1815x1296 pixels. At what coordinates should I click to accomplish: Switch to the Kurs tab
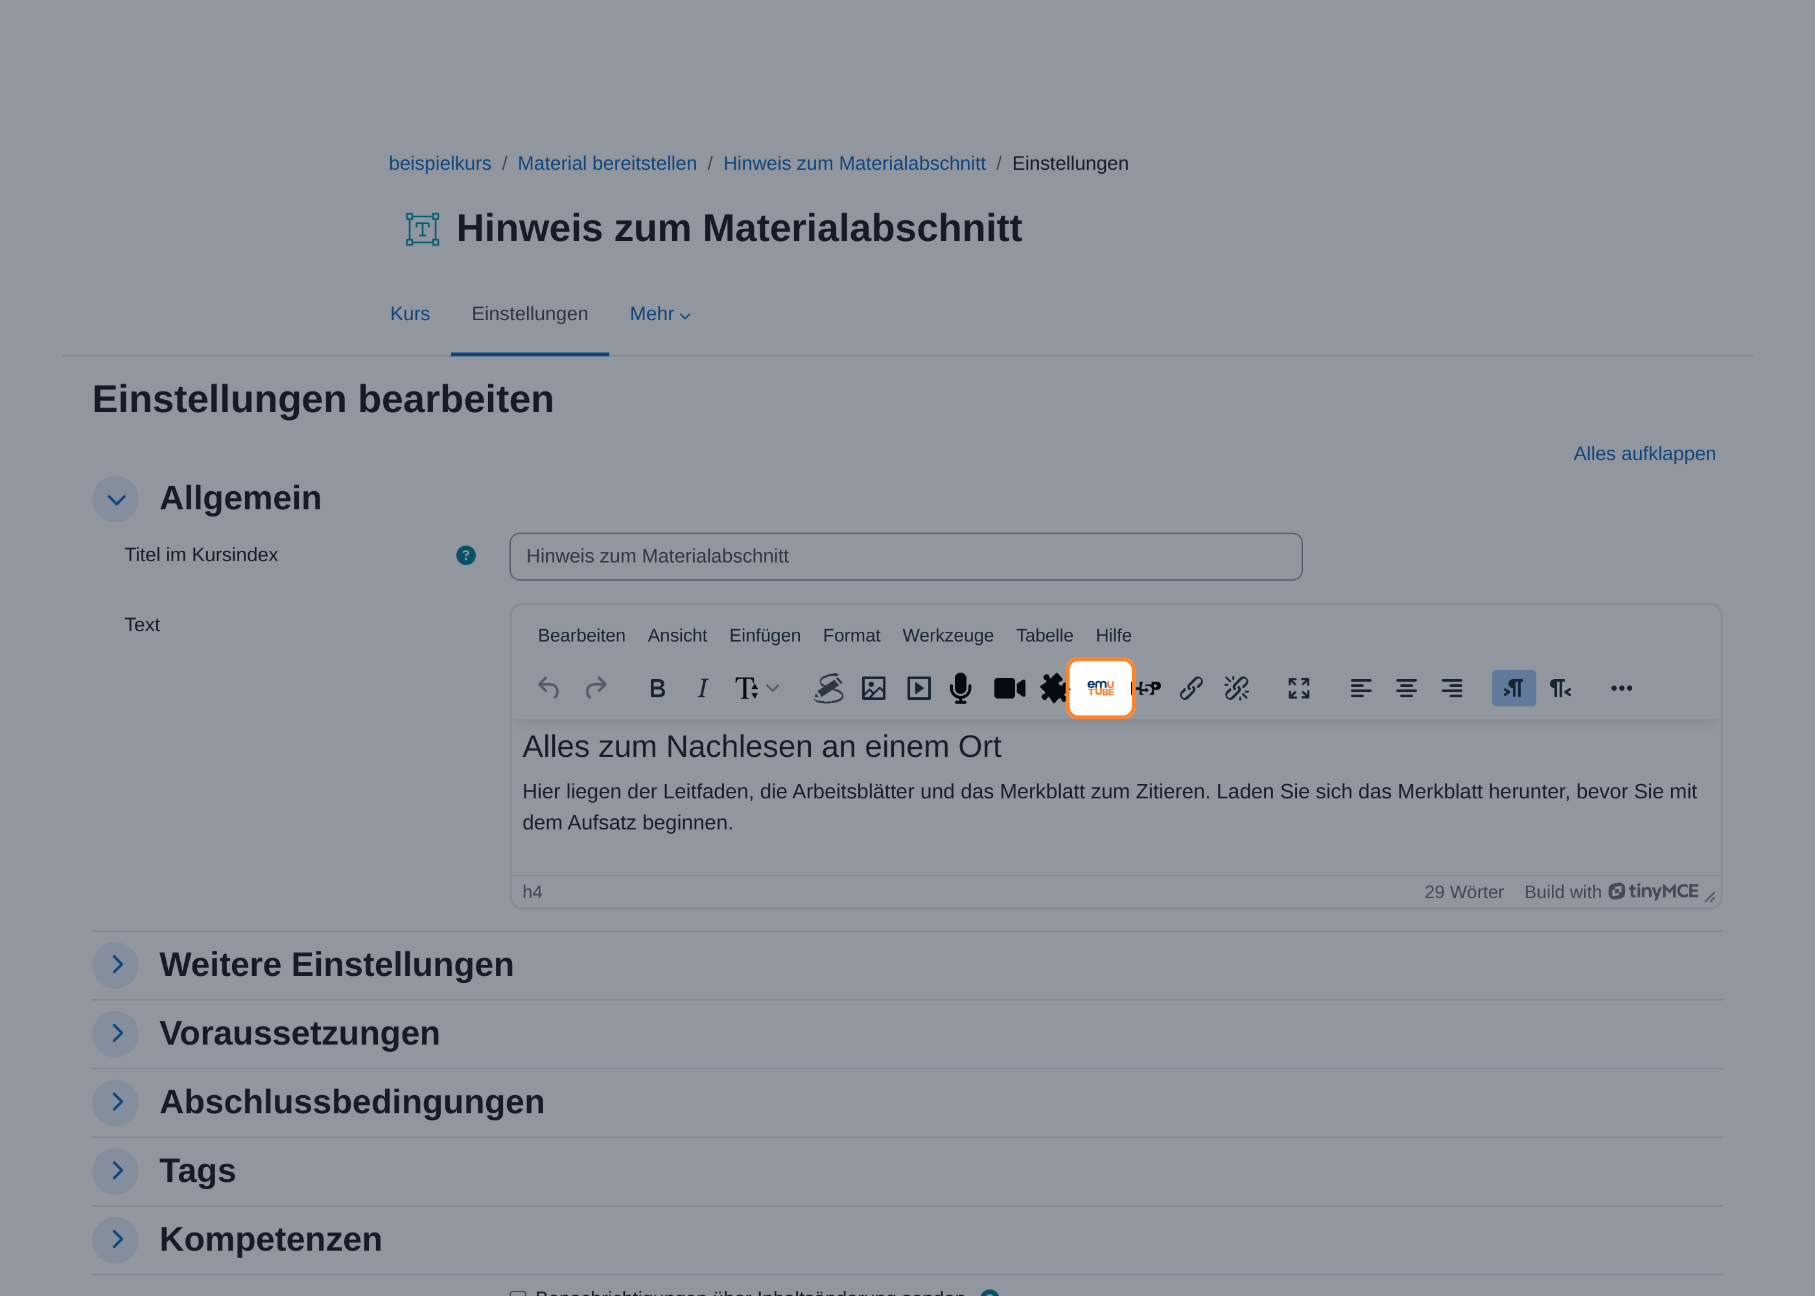(410, 314)
